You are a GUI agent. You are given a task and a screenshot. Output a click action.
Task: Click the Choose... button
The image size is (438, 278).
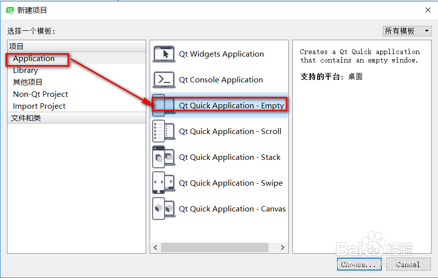tap(359, 264)
